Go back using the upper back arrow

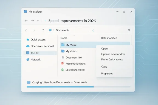pos(26,21)
